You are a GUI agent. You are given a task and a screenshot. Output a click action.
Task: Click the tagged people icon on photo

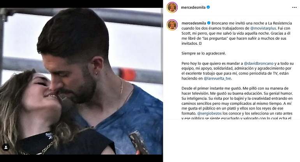click(6, 147)
